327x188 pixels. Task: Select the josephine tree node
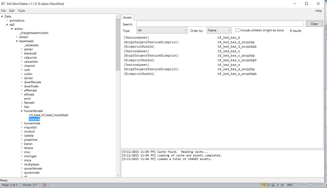pos(31,140)
